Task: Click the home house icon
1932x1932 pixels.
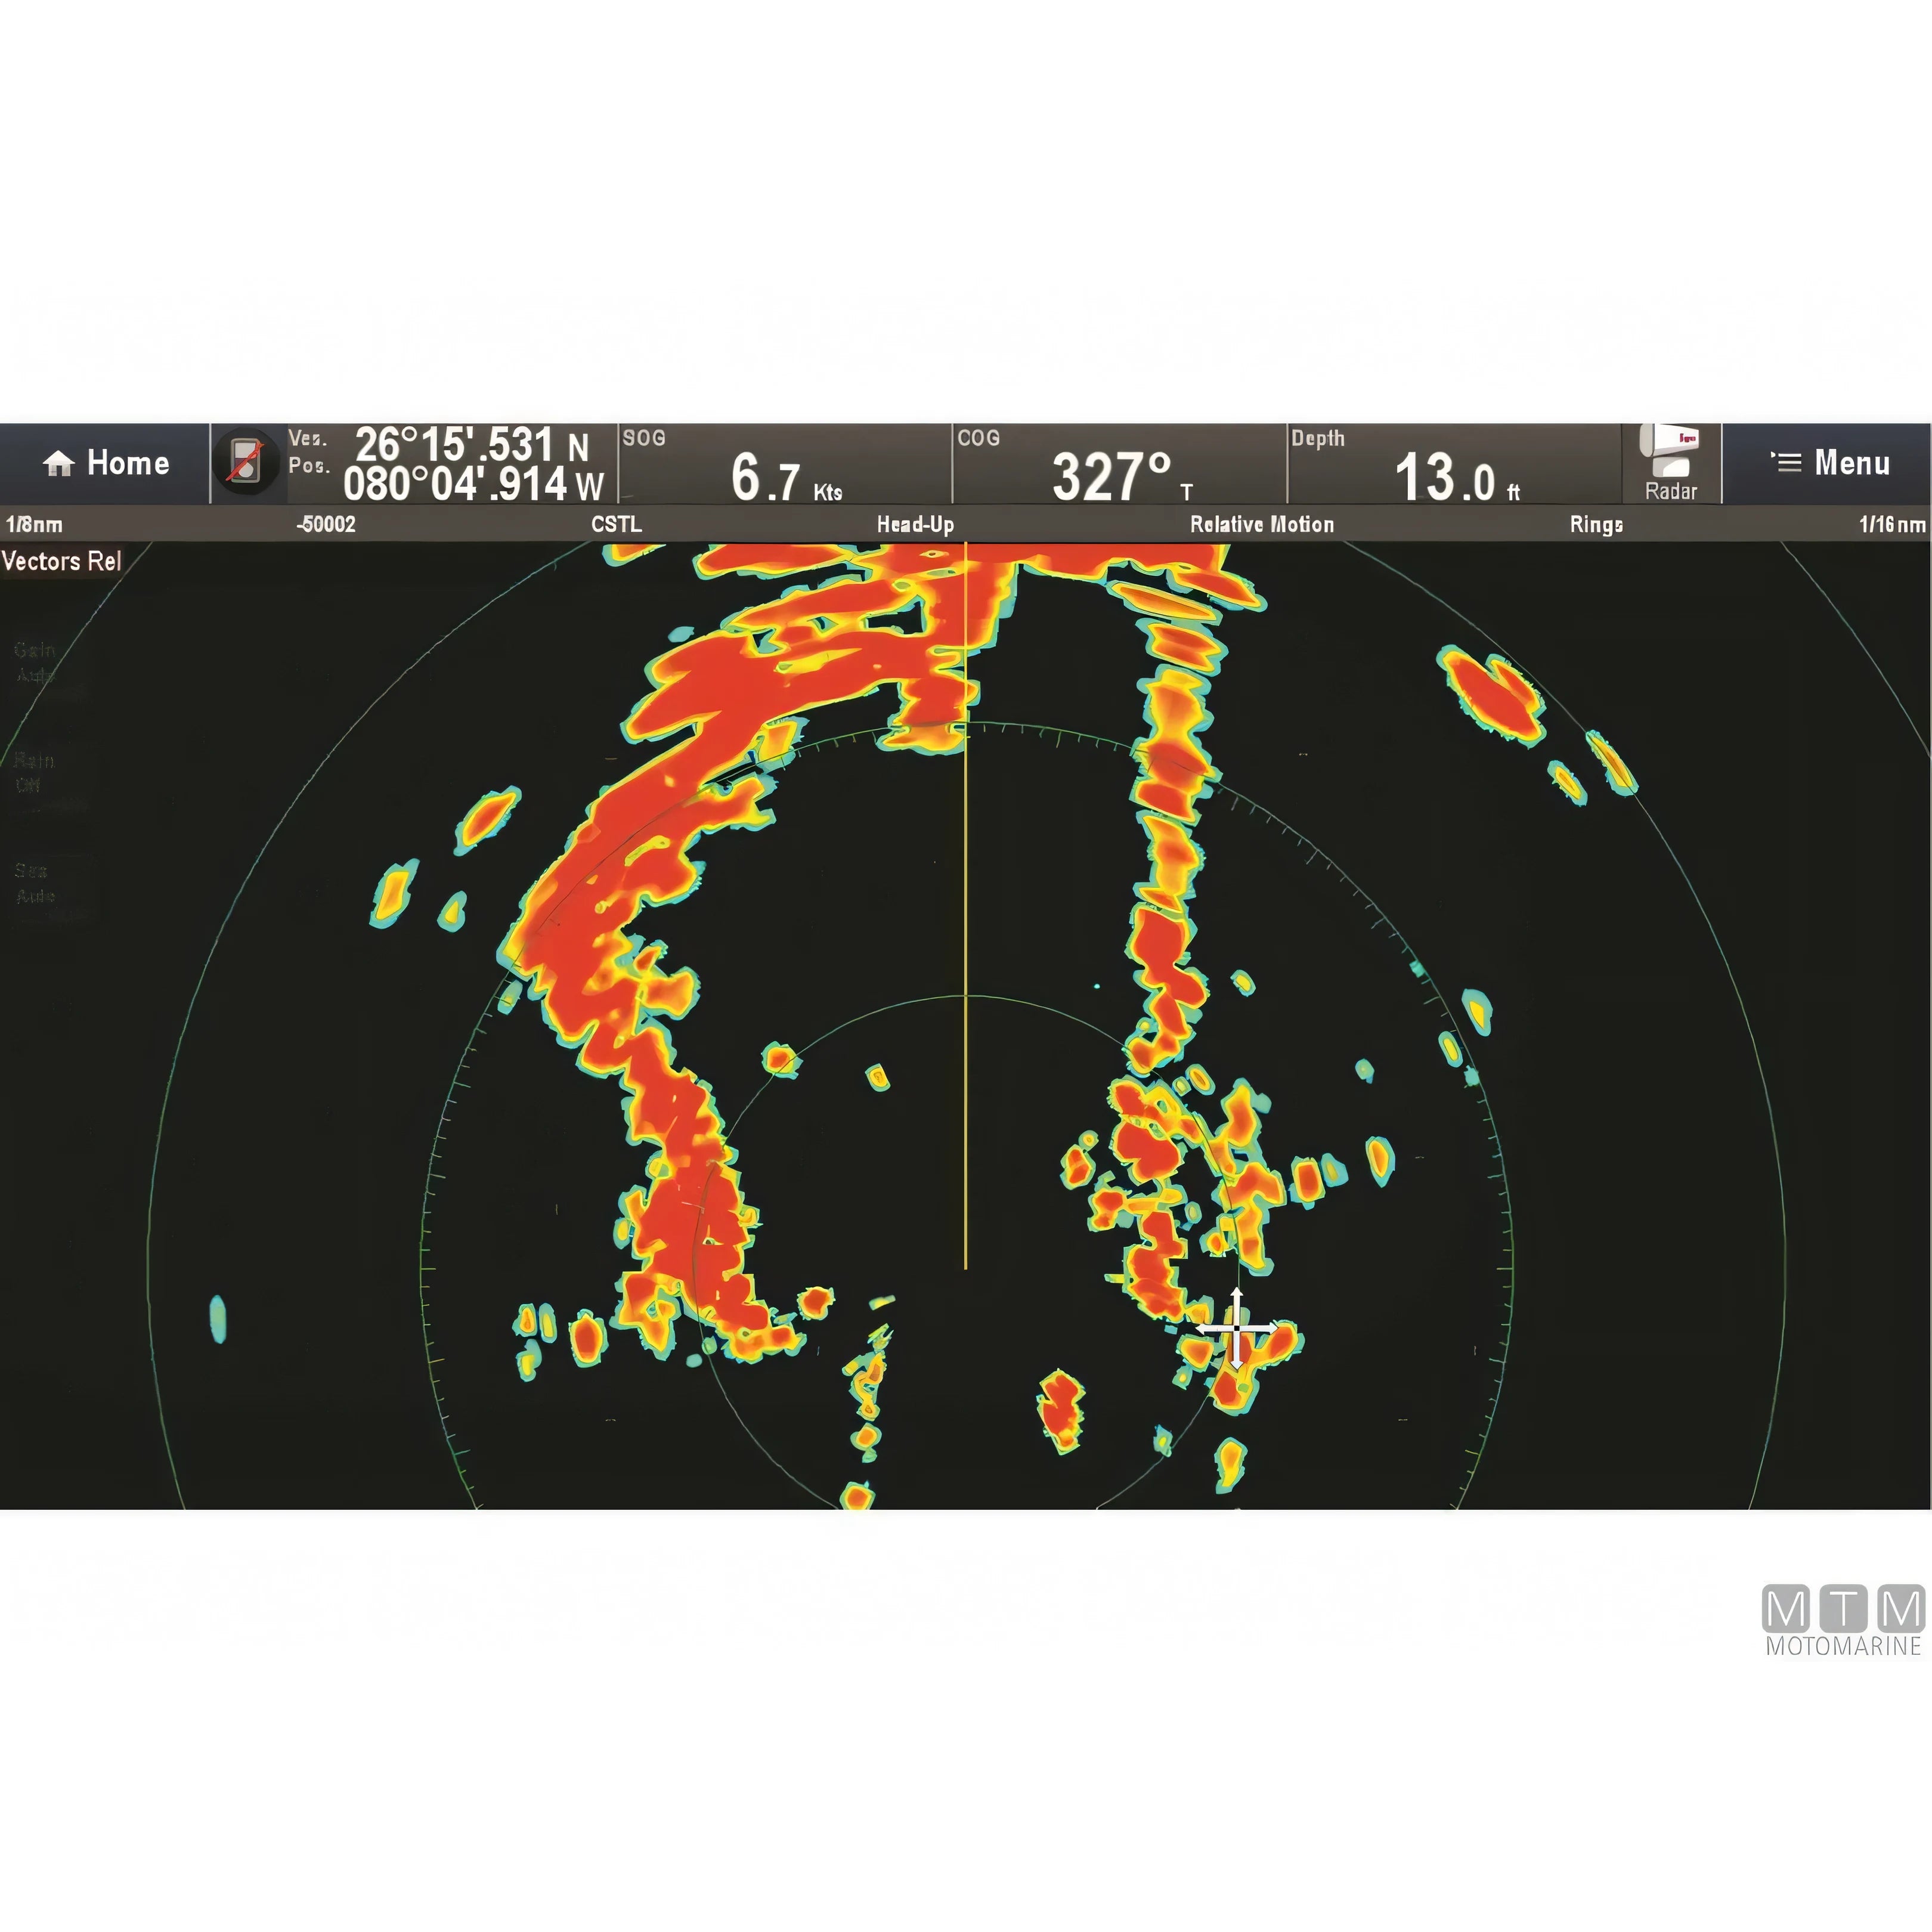Action: (x=59, y=463)
